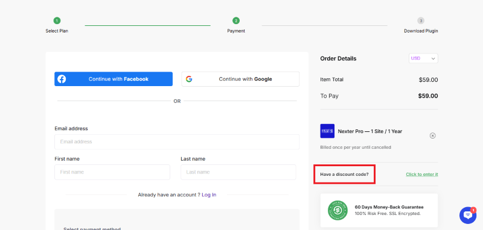The image size is (483, 230).
Task: Select step 3 Download Plugin
Action: [x=421, y=25]
